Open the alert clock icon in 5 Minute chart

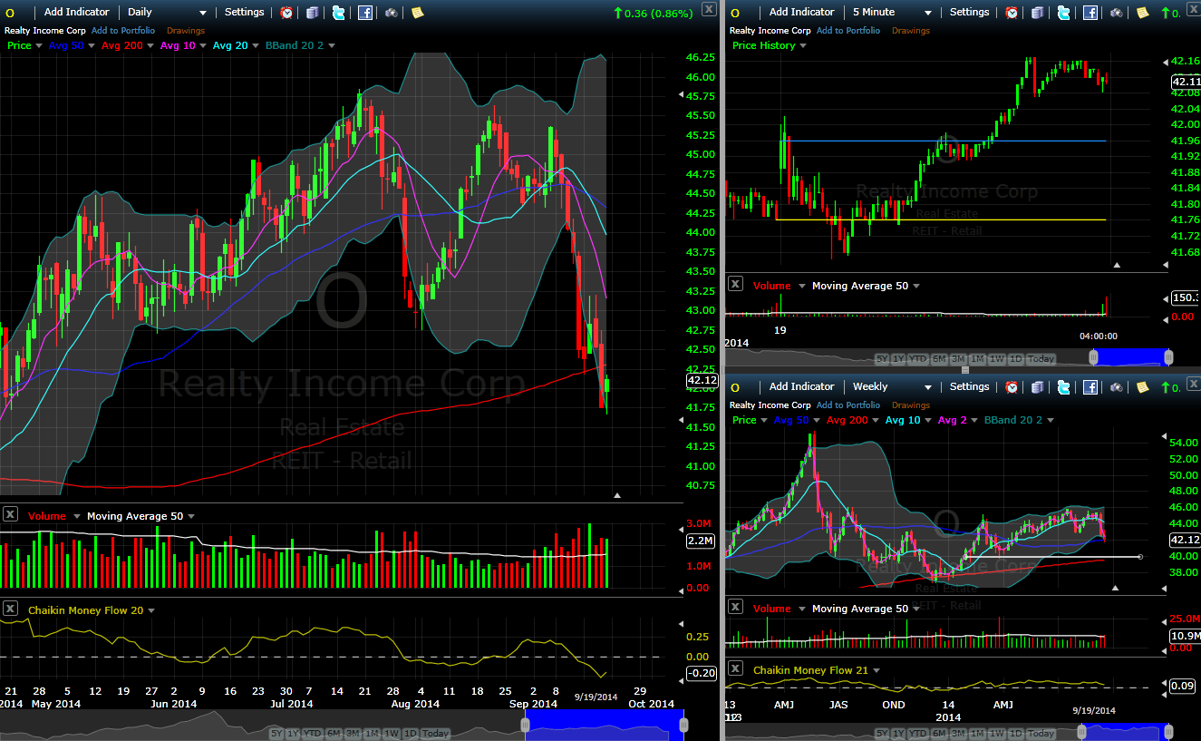(1012, 13)
